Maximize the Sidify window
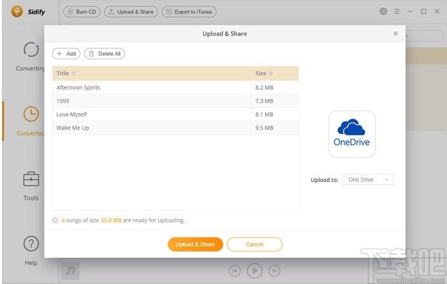447x284 pixels. 423,11
